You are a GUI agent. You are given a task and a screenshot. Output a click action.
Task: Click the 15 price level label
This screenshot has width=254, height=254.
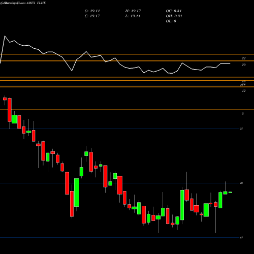(x=241, y=237)
